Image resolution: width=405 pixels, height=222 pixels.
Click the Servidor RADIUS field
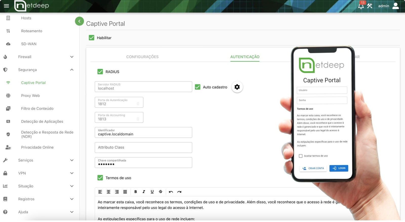click(144, 87)
